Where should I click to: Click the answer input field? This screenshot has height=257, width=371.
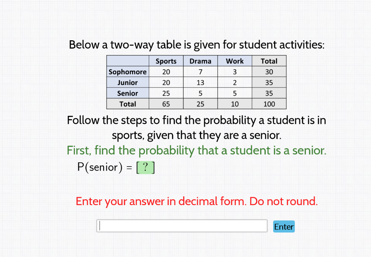tap(182, 225)
